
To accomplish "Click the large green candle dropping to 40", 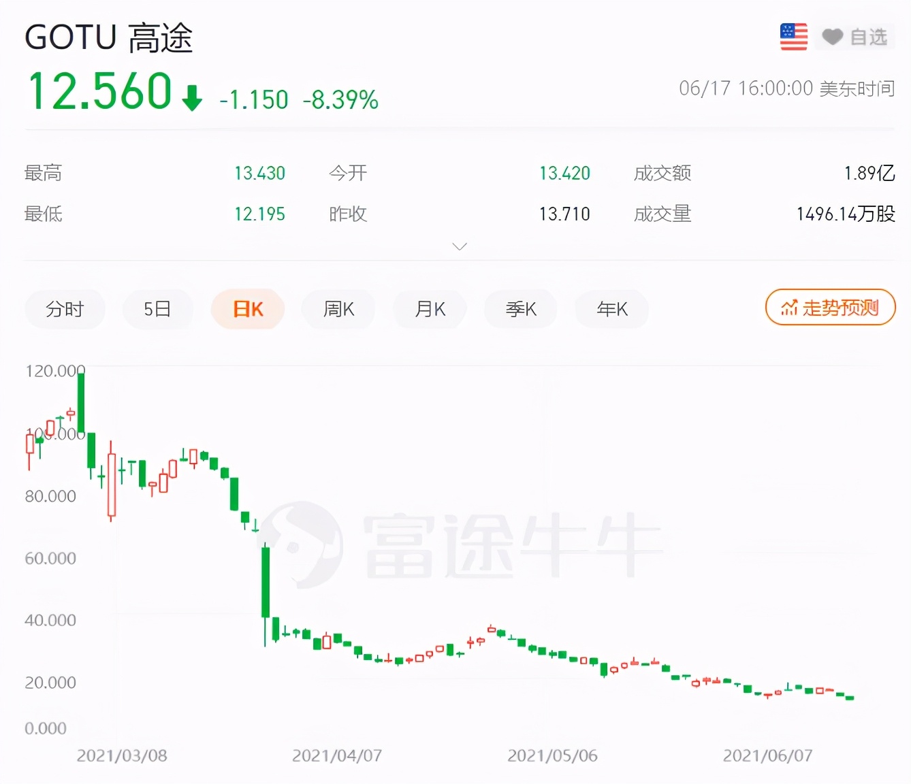I will (x=266, y=583).
